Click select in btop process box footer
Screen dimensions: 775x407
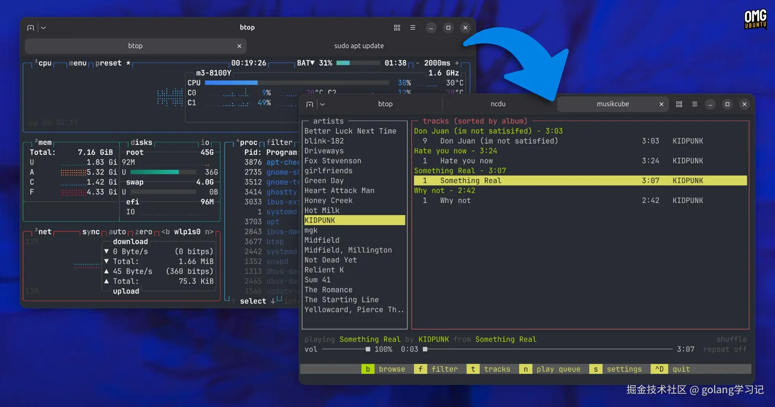[253, 301]
